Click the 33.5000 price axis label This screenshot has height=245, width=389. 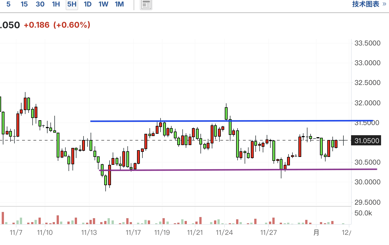(367, 43)
